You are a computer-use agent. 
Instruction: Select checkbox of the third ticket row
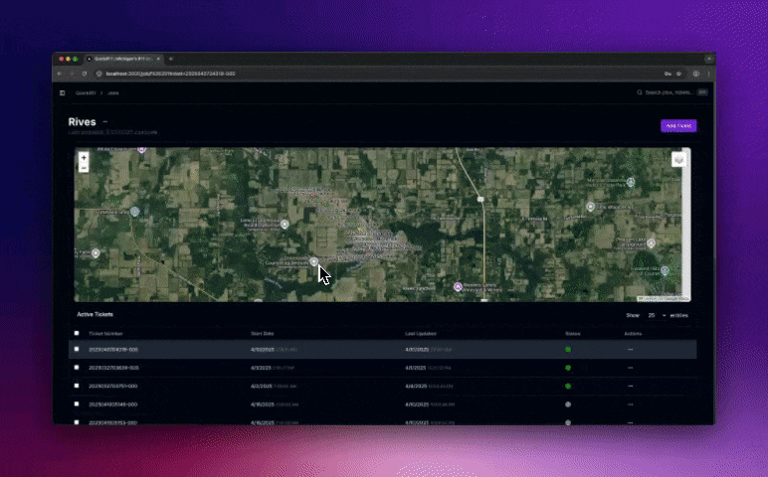tap(77, 386)
